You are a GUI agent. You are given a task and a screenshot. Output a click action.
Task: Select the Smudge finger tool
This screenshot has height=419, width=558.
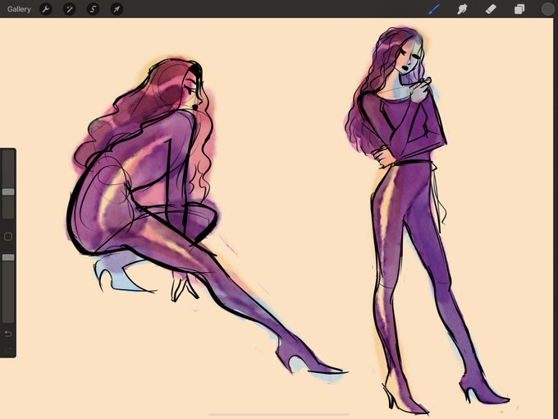(462, 9)
